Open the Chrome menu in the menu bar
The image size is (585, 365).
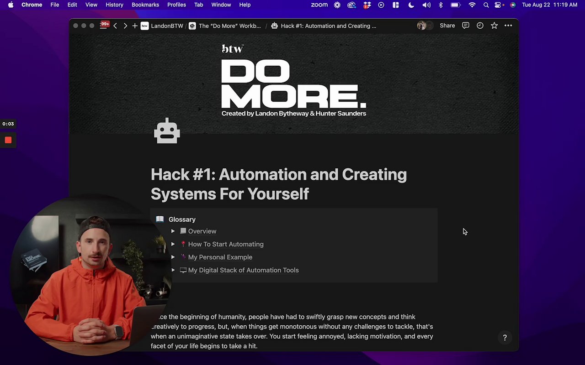point(32,5)
